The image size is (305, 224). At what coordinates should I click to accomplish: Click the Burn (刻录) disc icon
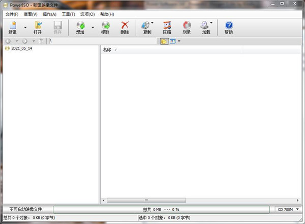[x=187, y=27]
